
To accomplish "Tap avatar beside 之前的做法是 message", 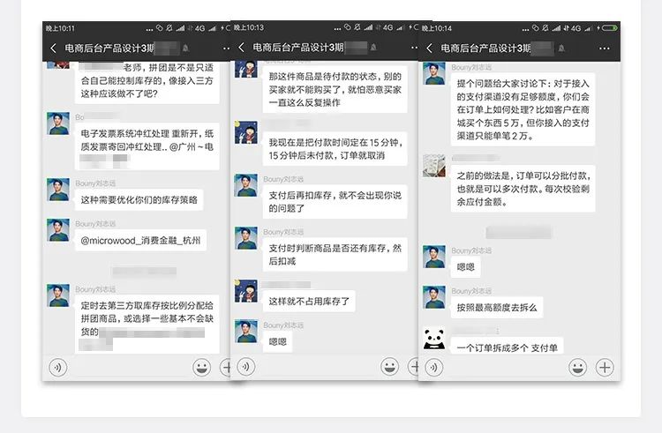I will tap(434, 165).
